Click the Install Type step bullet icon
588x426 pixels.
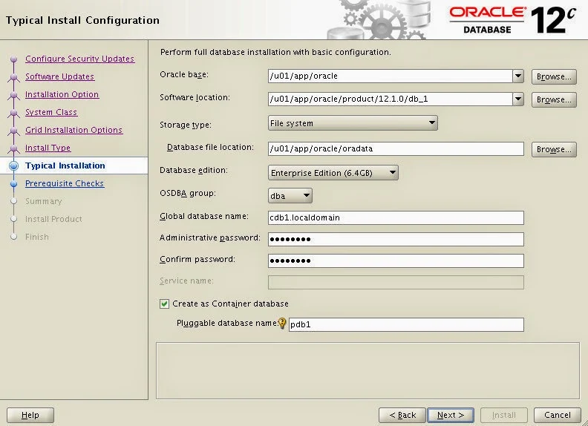14,148
